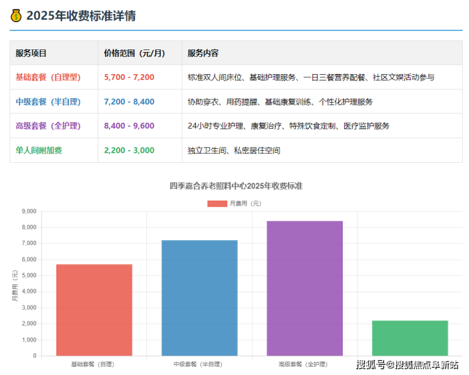Click the blue 中级套餐 bar in chart
The image size is (469, 375).
tap(200, 298)
